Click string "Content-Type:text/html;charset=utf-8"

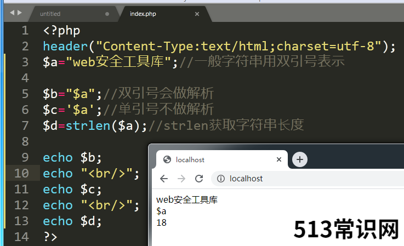pyautogui.click(x=238, y=47)
